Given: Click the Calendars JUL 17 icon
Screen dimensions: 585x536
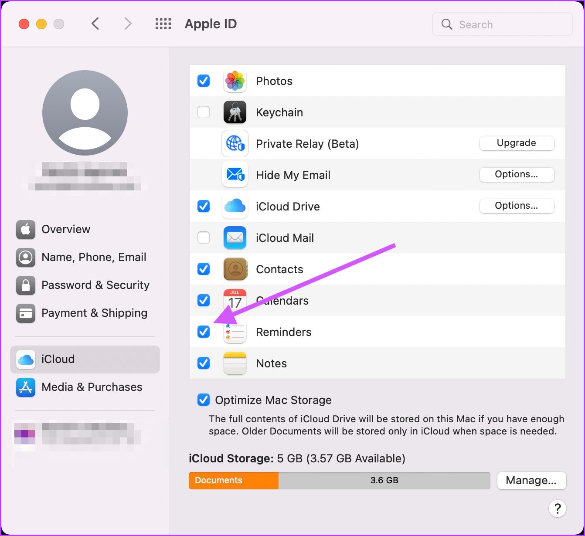Looking at the screenshot, I should point(235,301).
